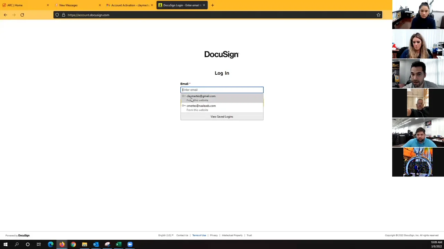This screenshot has width=444, height=249.
Task: Open Outlook from the taskbar
Action: pos(96,245)
